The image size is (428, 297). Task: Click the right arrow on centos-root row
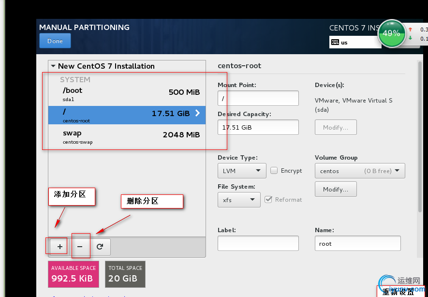(x=198, y=113)
